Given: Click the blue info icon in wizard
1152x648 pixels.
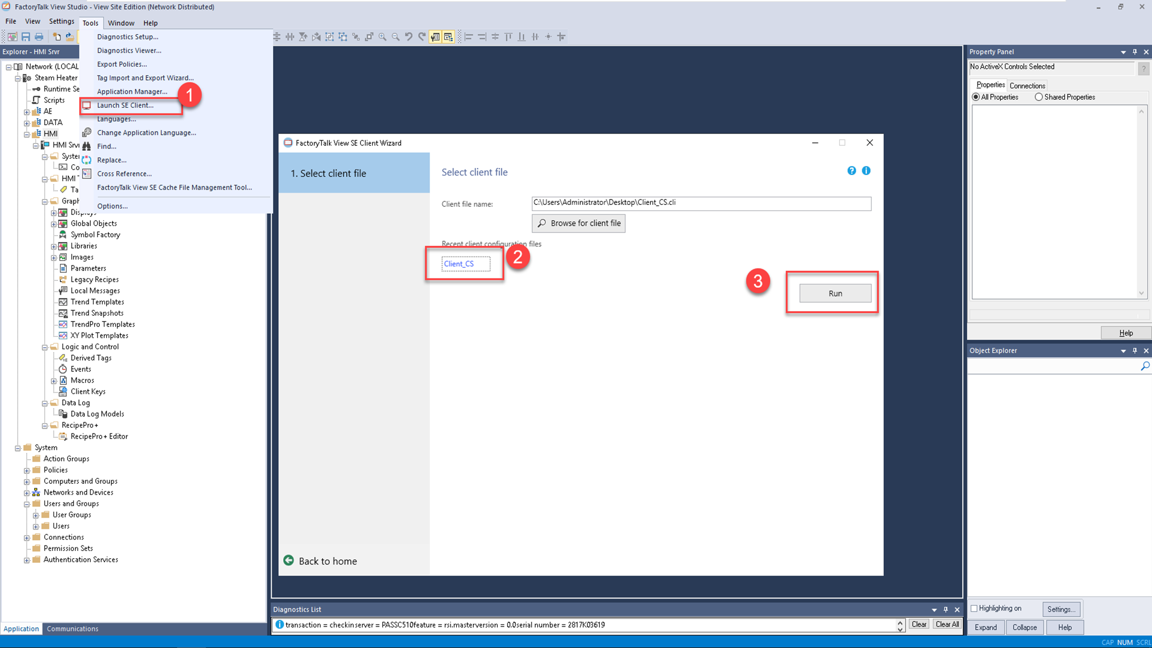Looking at the screenshot, I should (x=866, y=170).
